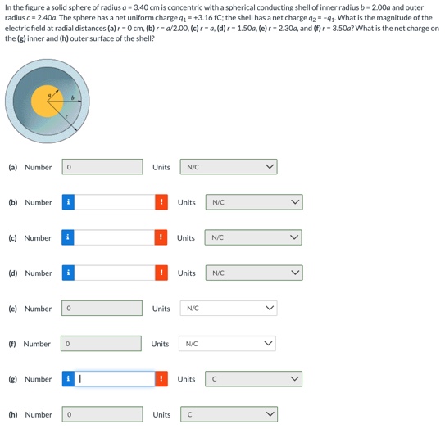The image size is (445, 429).
Task: Click the red exclamation icon for part (d)
Action: [161, 273]
